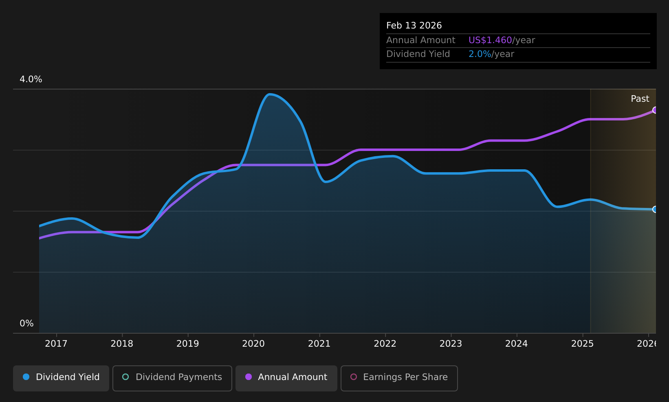Enable the Dividend Payments series

pos(172,378)
